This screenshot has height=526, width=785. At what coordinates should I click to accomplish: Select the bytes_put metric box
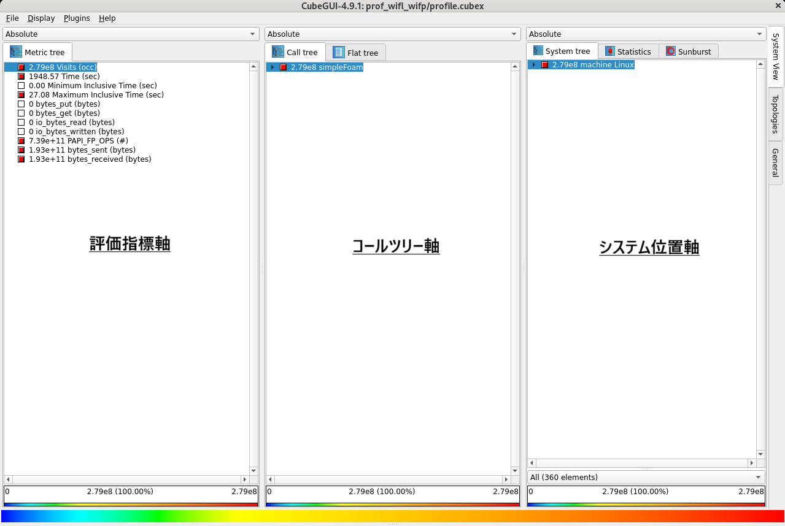(x=21, y=104)
